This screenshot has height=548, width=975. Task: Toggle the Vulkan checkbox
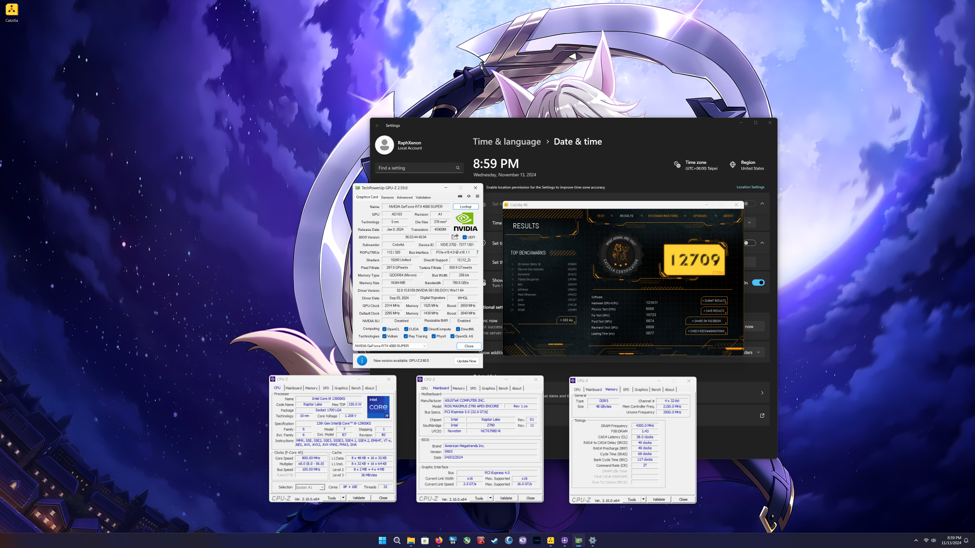click(384, 336)
